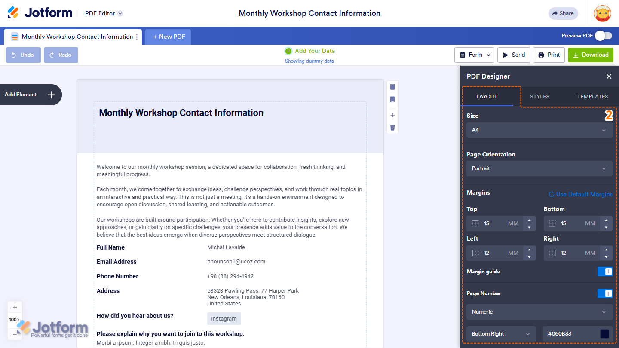619x348 pixels.
Task: Turn off the Page Number toggle
Action: tap(605, 293)
